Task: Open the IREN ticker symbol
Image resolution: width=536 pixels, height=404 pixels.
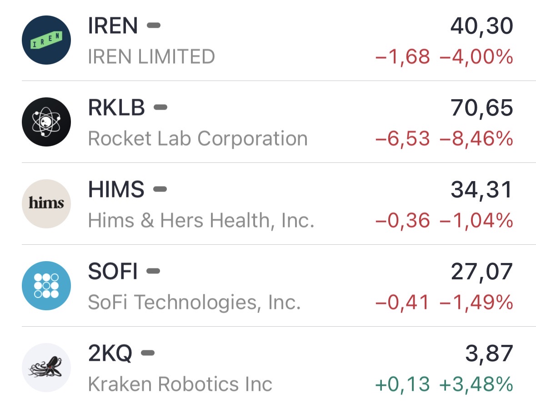Action: 113,26
